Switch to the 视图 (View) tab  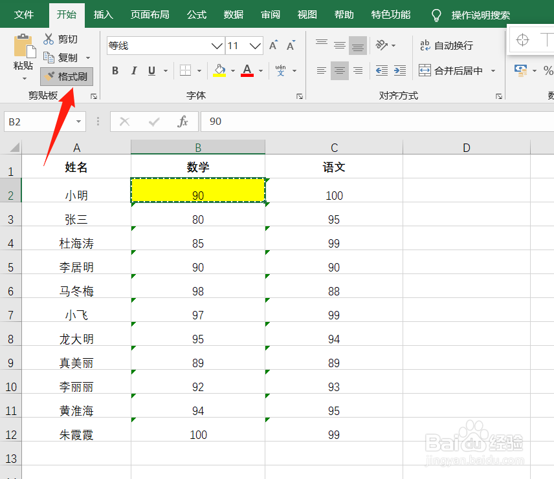[x=307, y=14]
